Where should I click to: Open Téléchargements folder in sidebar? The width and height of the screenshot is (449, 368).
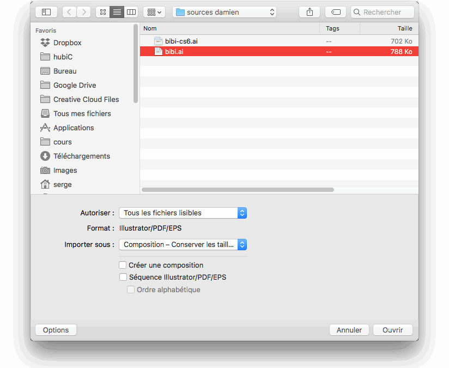[x=81, y=156]
